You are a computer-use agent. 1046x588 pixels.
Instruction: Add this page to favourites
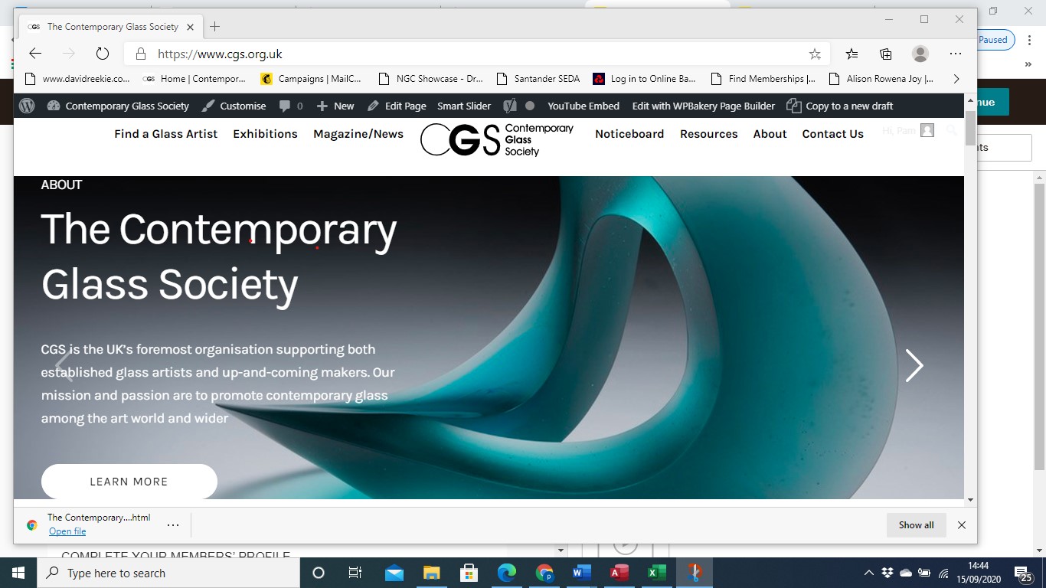click(x=815, y=54)
